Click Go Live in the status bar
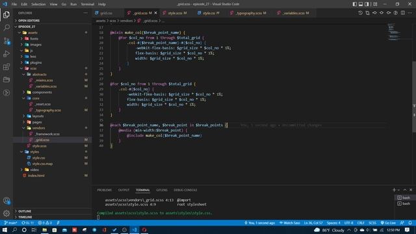 [388, 223]
